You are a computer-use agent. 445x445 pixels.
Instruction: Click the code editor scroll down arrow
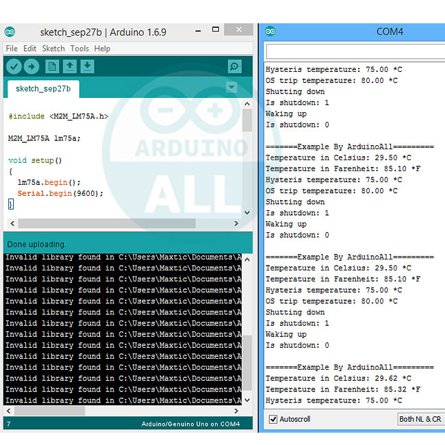[247, 212]
